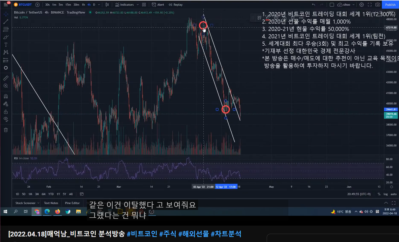Switch to the 1h interval
This screenshot has height=242, width=399.
click(x=83, y=5)
